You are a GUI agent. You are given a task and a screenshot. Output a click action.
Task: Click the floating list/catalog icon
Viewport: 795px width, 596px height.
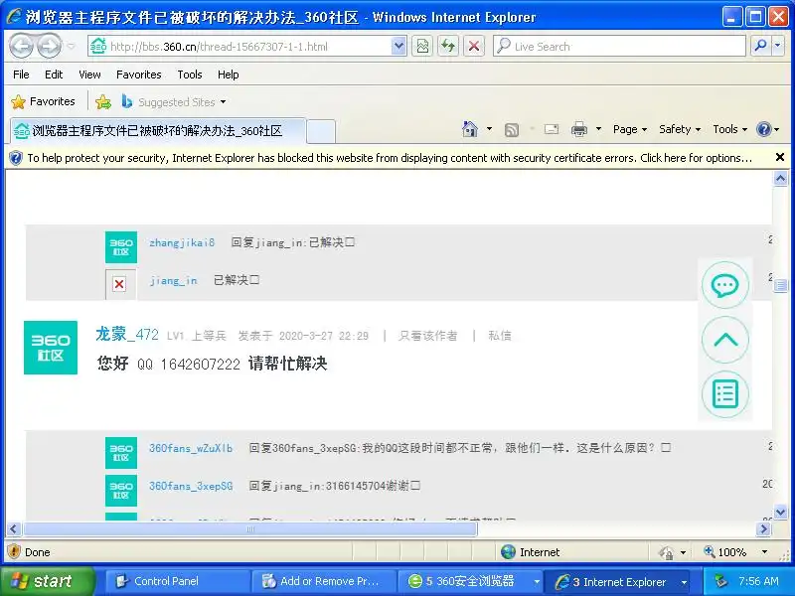click(725, 394)
